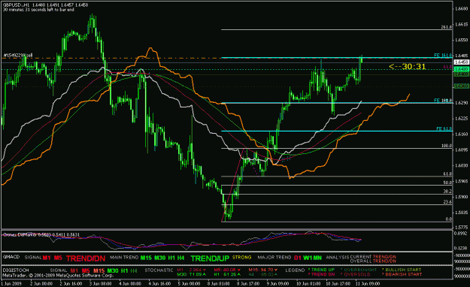Select the 23.6 Fibonacci retracement label
This screenshot has width=470, height=287.
(447, 202)
